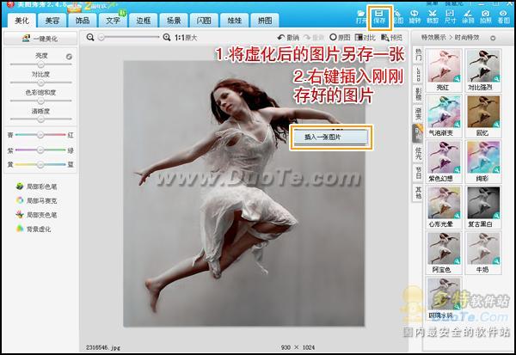Click the 青–红 color balance slider
The height and width of the screenshot is (355, 516).
(40, 135)
